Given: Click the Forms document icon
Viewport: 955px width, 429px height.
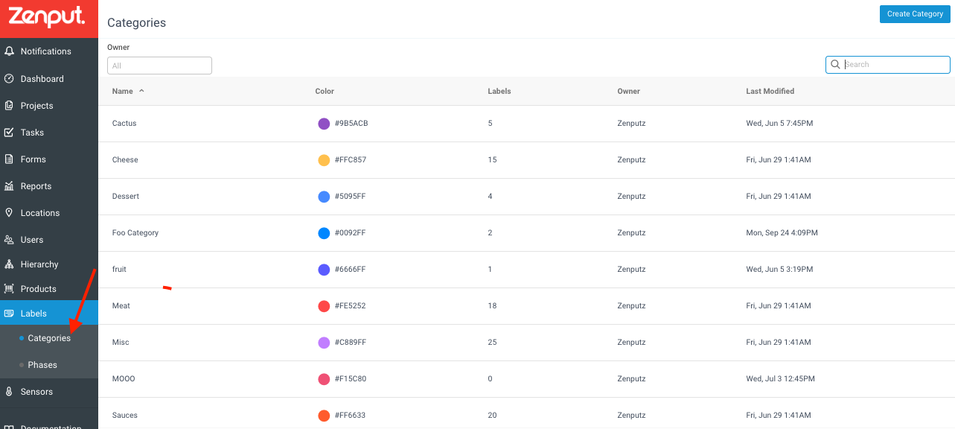Looking at the screenshot, I should [9, 159].
